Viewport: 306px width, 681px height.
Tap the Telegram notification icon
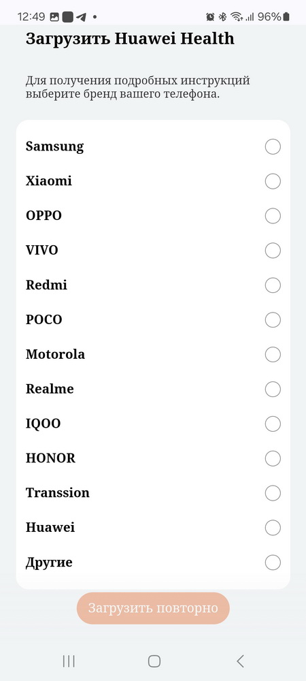click(x=81, y=17)
